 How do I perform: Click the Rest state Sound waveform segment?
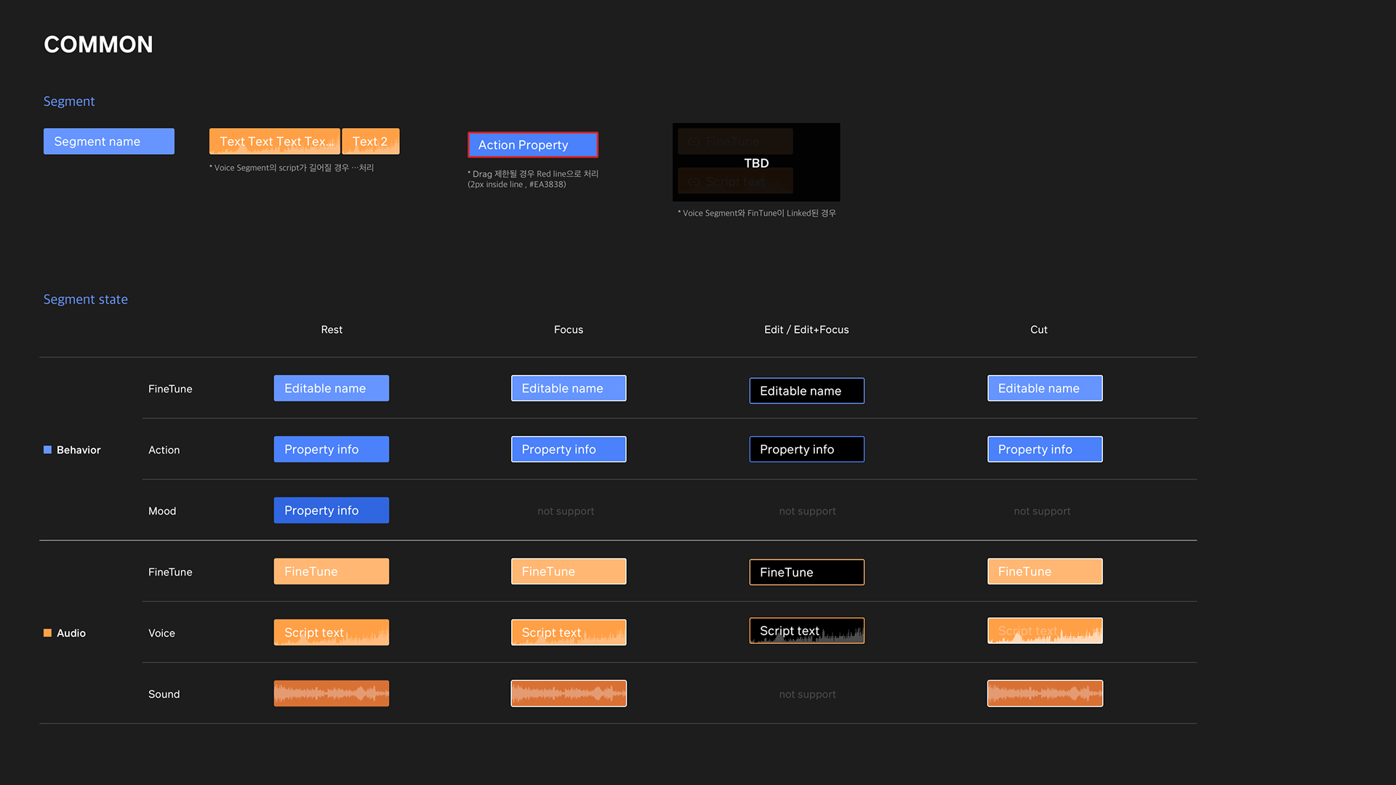pos(331,693)
